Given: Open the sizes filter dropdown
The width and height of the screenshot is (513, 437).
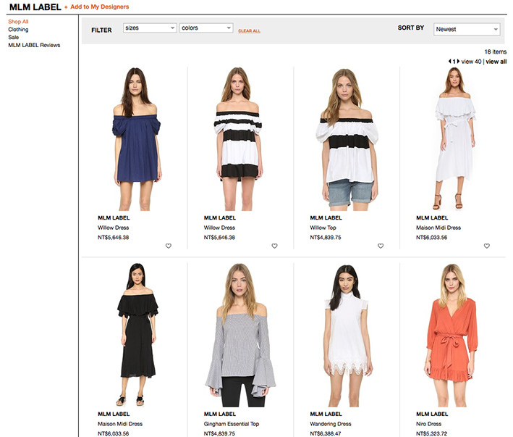Looking at the screenshot, I should (150, 28).
